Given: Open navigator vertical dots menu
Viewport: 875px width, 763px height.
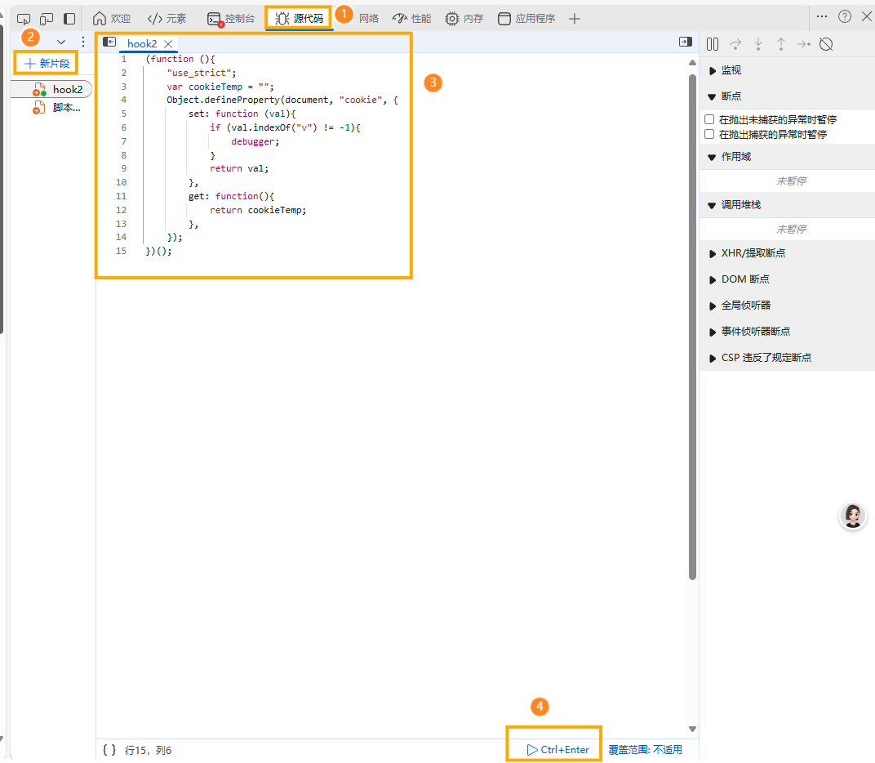Looking at the screenshot, I should (x=83, y=42).
